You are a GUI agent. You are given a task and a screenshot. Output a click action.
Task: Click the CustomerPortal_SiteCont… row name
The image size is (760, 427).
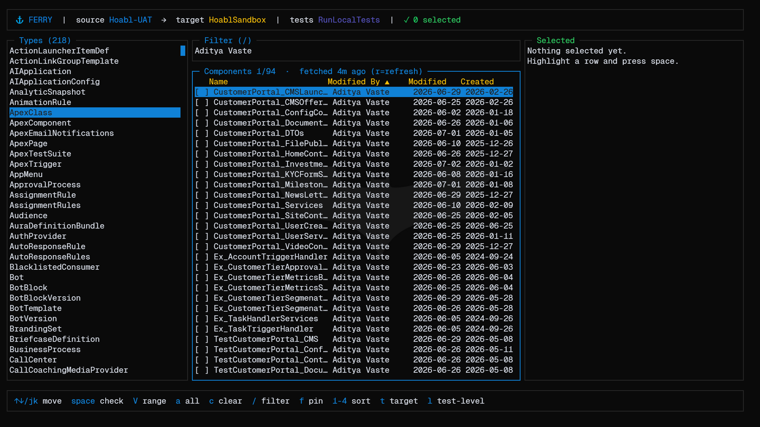pos(271,215)
